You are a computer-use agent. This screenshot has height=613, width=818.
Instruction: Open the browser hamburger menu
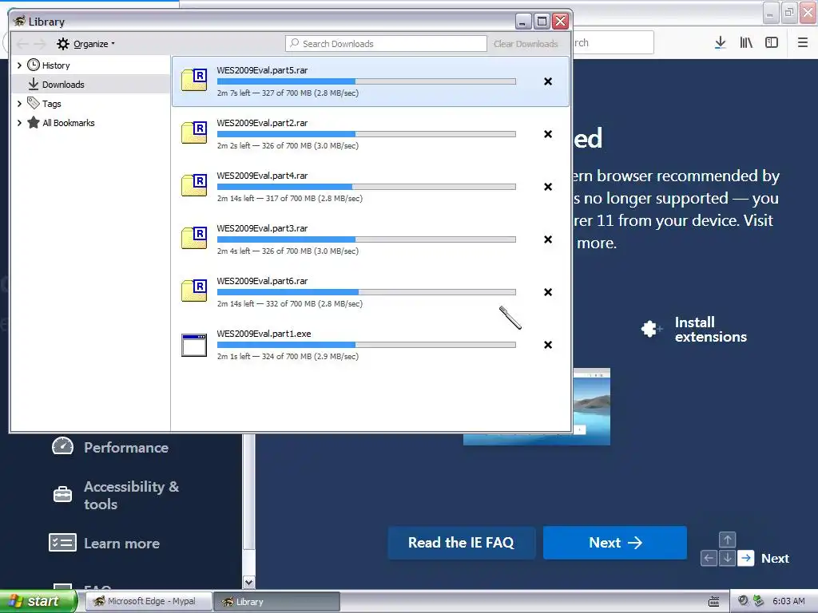pyautogui.click(x=802, y=43)
